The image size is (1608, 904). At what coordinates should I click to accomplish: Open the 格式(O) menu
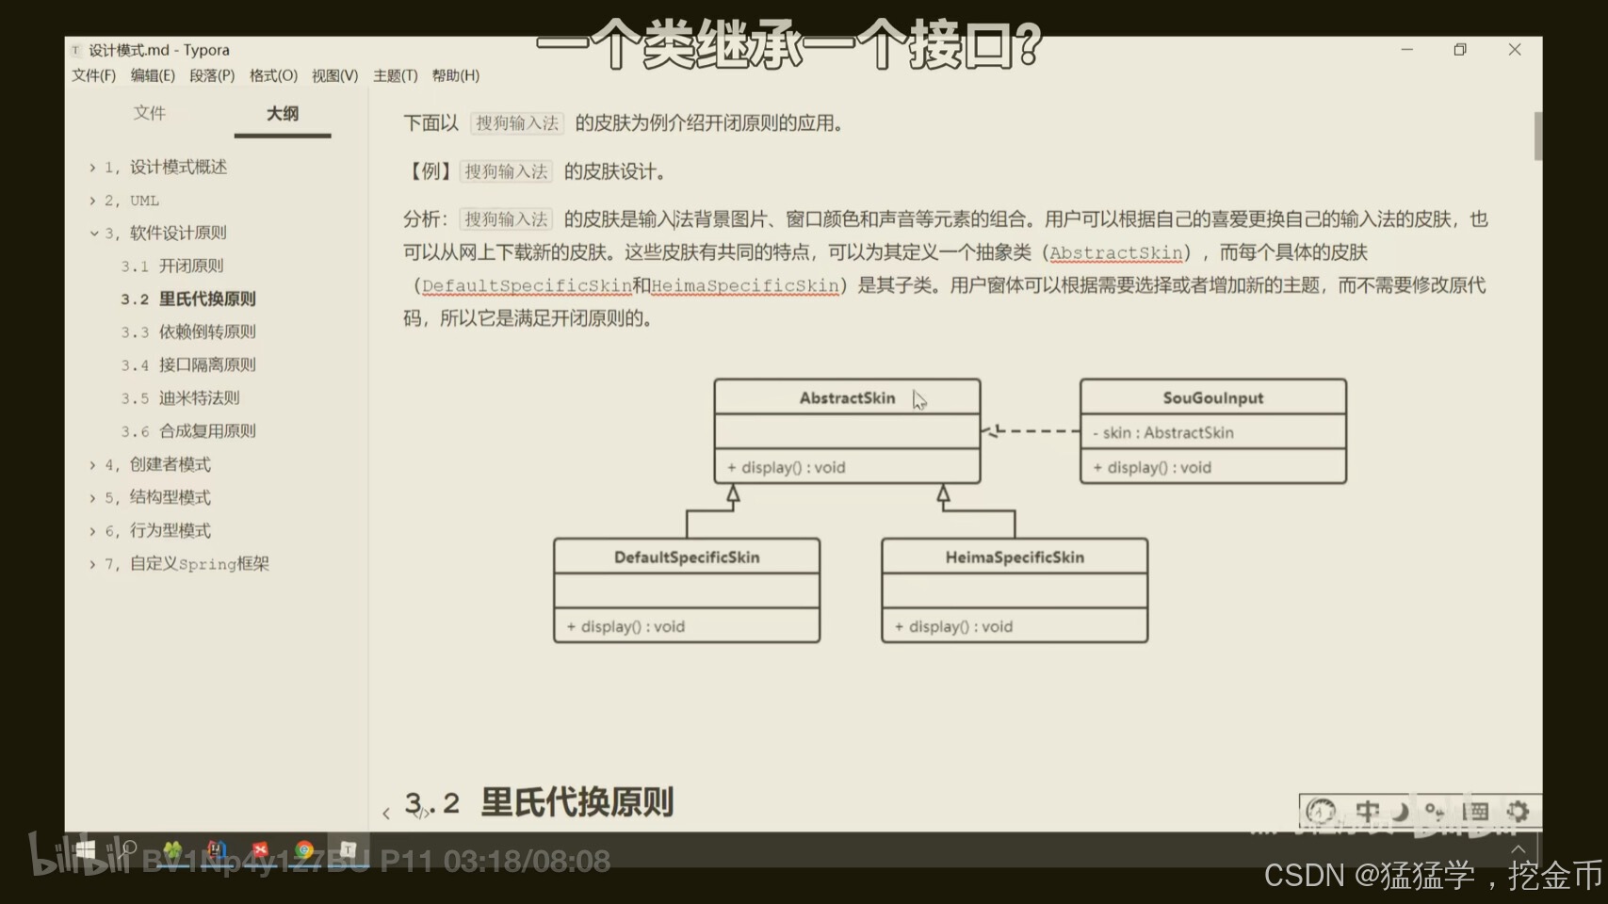coord(273,75)
